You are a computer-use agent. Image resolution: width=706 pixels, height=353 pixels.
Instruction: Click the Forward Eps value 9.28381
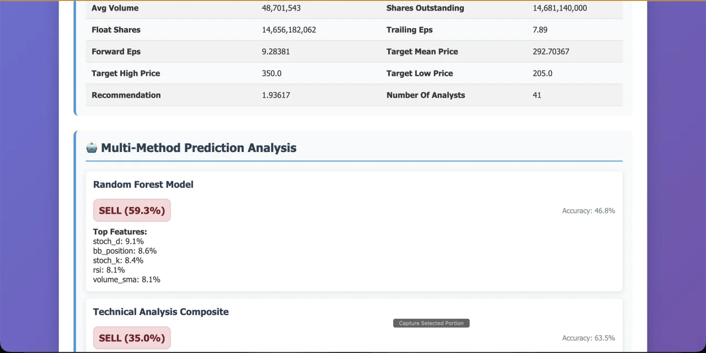click(276, 52)
